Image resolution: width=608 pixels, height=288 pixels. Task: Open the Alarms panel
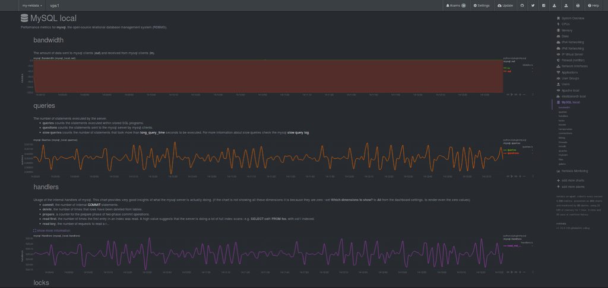[455, 5]
